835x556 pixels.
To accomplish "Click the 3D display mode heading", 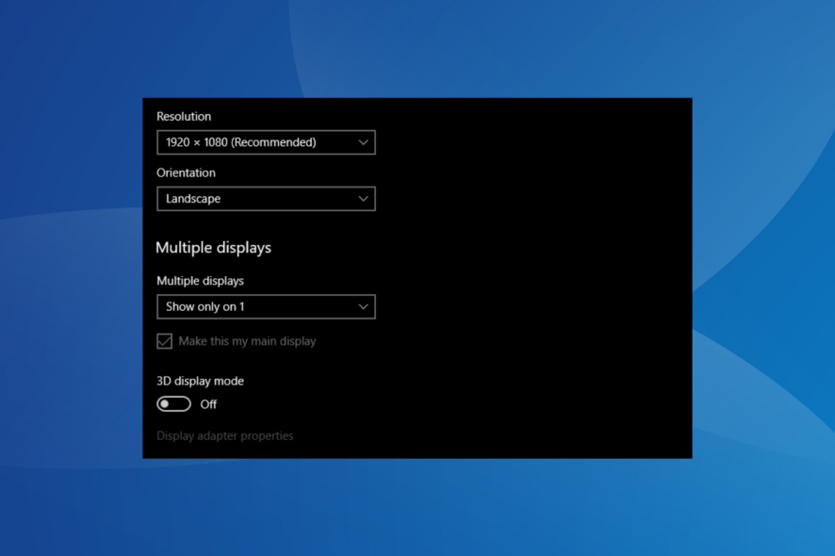I will (x=200, y=381).
